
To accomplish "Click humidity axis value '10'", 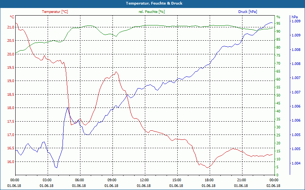I will [278, 159].
